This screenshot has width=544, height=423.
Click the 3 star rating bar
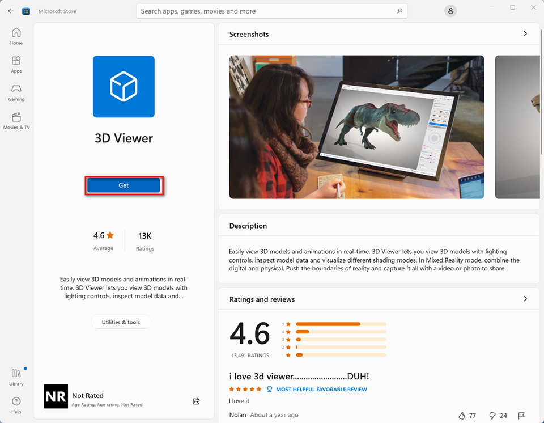click(x=341, y=339)
